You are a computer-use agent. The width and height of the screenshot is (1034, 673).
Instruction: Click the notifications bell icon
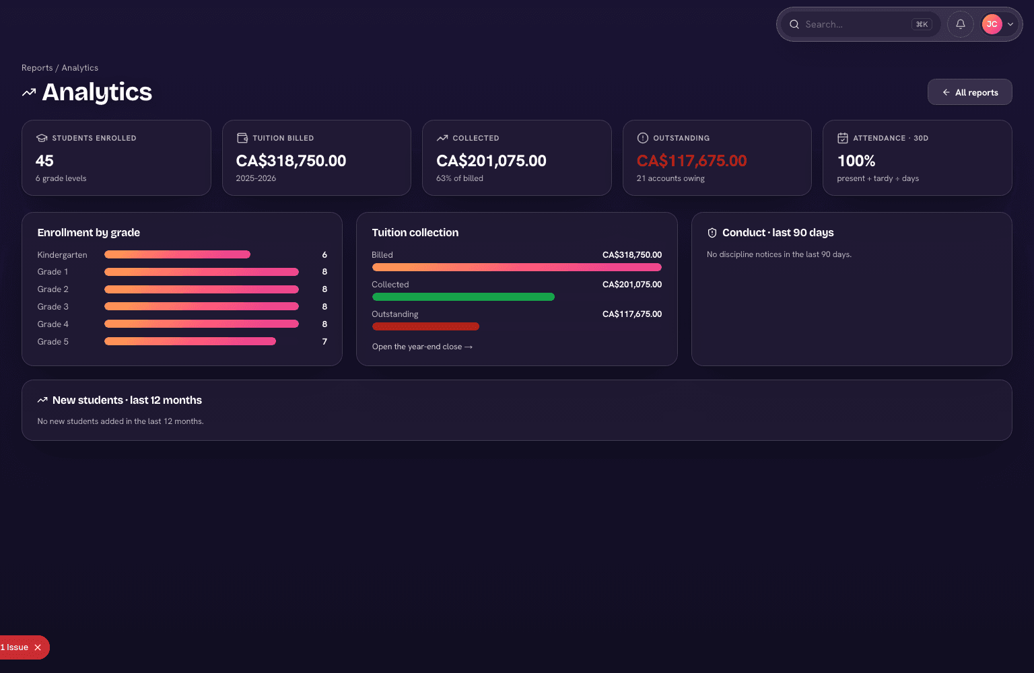tap(961, 24)
